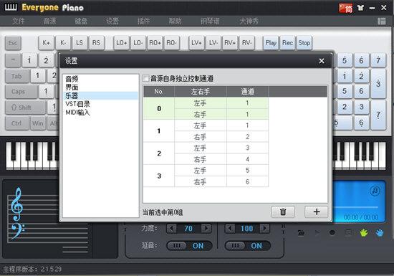Click the Shift key on virtual keyboard
Screen dimensions: 394x276
pos(25,108)
